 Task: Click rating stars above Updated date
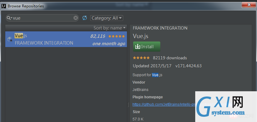click(x=141, y=58)
